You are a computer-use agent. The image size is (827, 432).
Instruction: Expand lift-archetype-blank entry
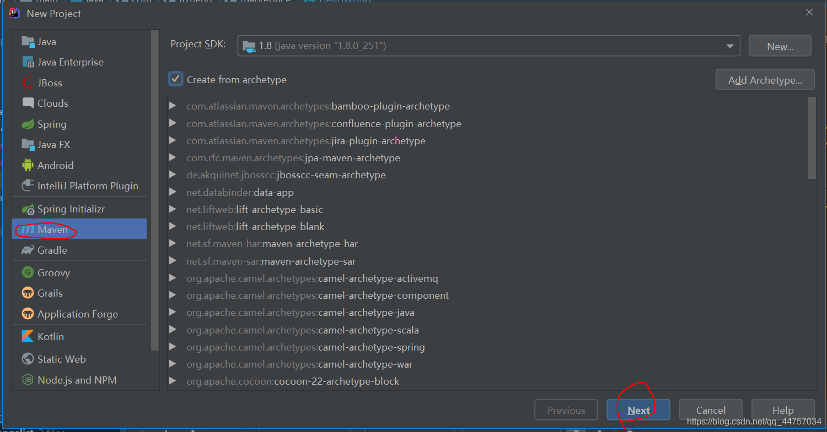pos(173,226)
